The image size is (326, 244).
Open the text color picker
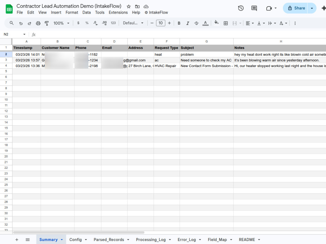pos(205,23)
